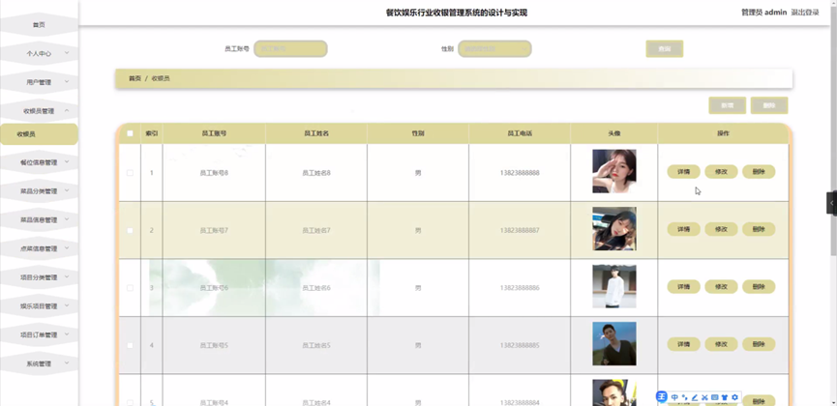Click 修改 for row 员工账号8
The height and width of the screenshot is (406, 837).
pyautogui.click(x=721, y=172)
